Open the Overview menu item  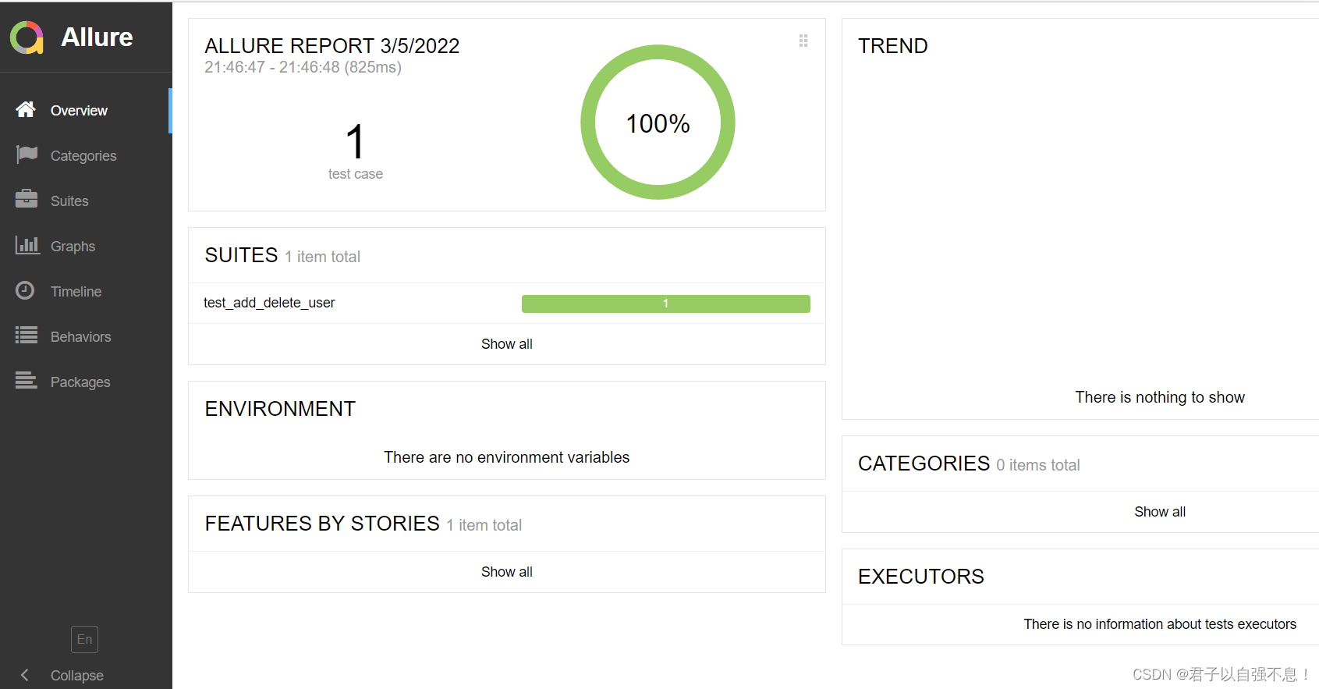coord(79,111)
